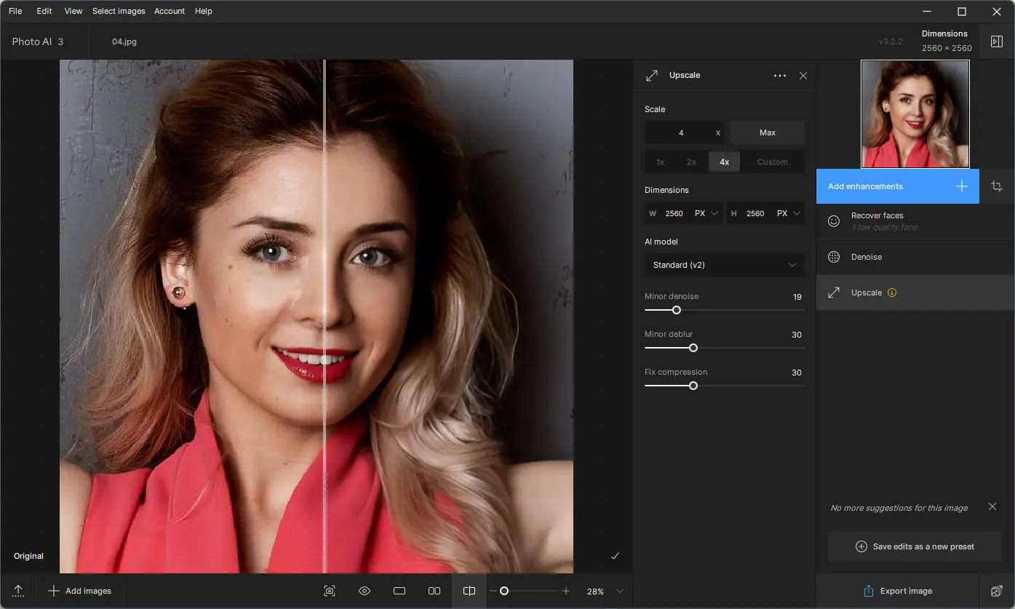Viewport: 1015px width, 609px height.
Task: Toggle the eye preview of original image
Action: click(365, 591)
